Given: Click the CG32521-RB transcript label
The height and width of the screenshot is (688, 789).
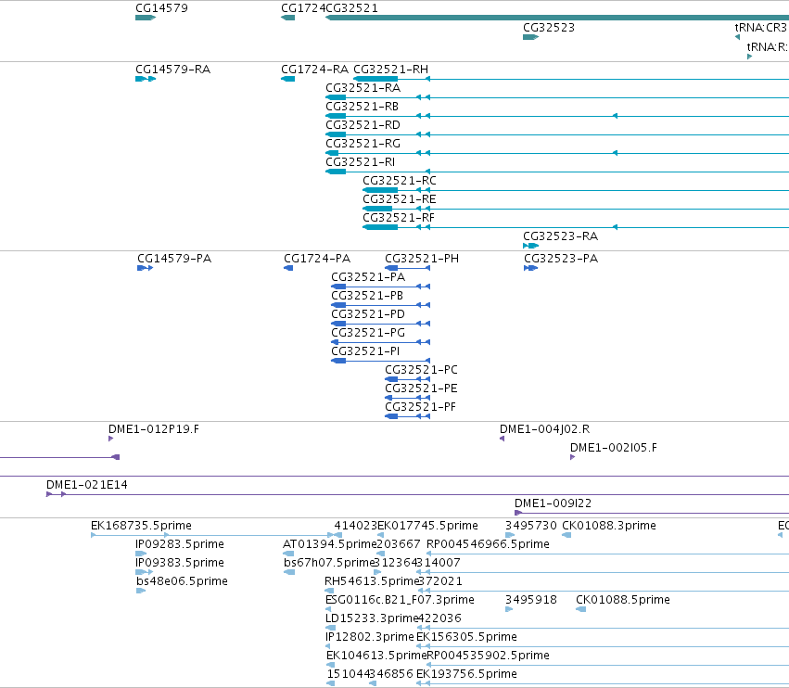Looking at the screenshot, I should click(362, 107).
